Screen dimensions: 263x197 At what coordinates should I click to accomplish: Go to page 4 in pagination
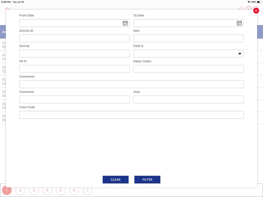(x=47, y=190)
